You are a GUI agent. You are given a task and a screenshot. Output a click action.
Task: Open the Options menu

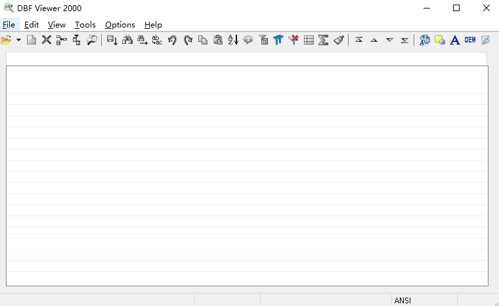[119, 25]
